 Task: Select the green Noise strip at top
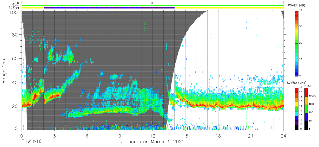tap(153, 5)
